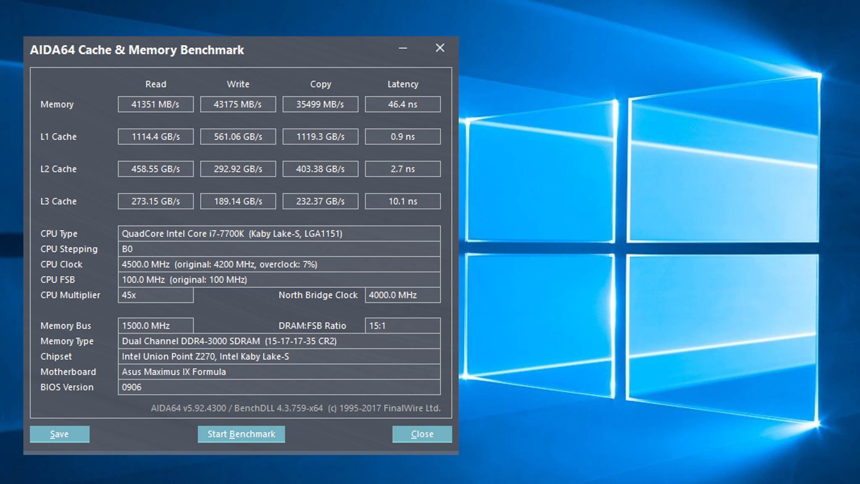Click L3 Cache Copy value 232.37 GB/s
Image resolution: width=860 pixels, height=484 pixels.
[320, 201]
